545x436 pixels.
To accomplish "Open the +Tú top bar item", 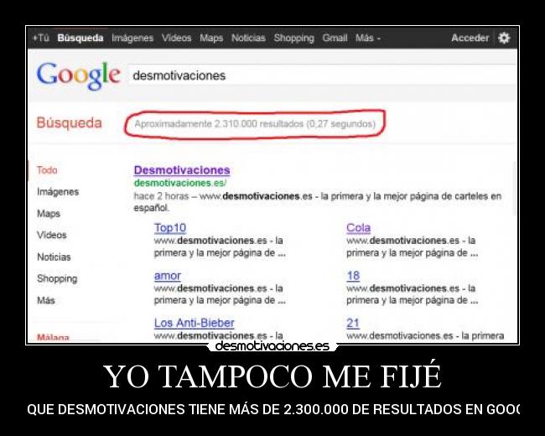I will pos(41,38).
